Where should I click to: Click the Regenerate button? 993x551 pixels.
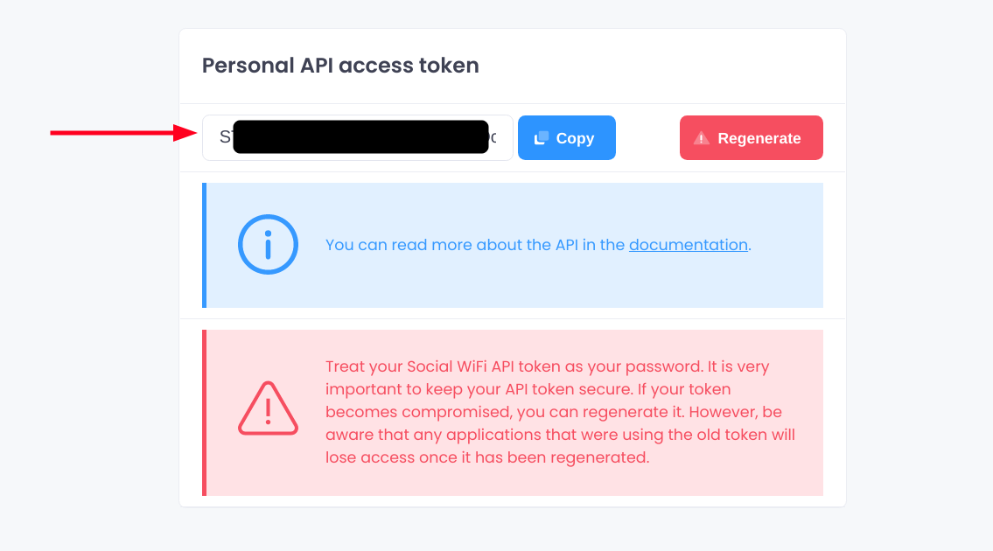tap(751, 137)
